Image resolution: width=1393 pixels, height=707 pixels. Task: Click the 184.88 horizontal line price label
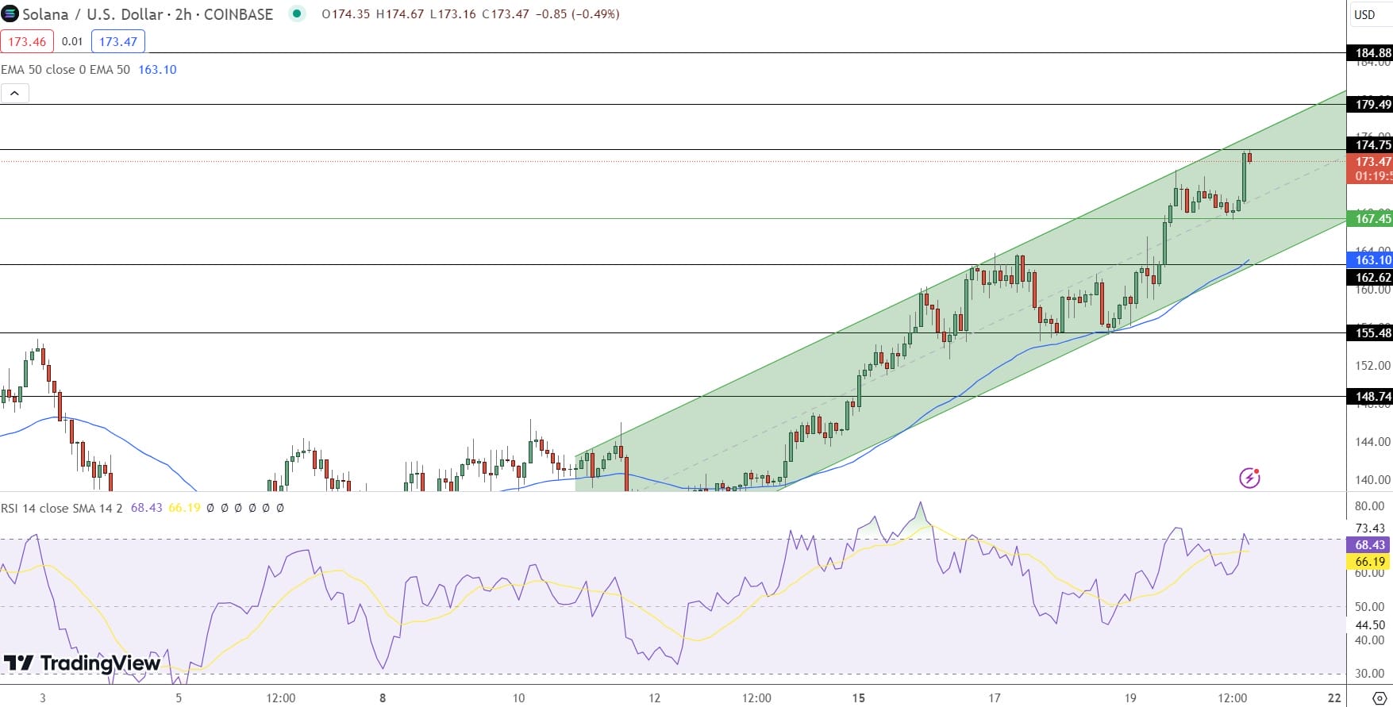click(1370, 53)
